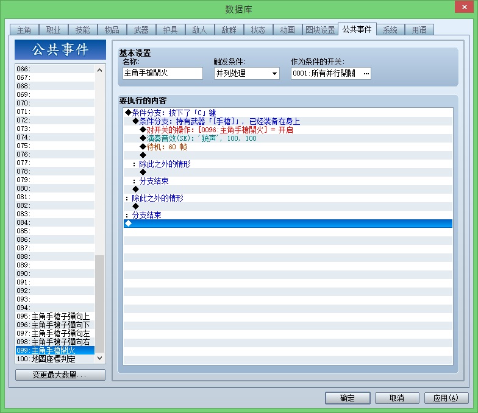
Task: Switch to the 状态 tab
Action: pyautogui.click(x=259, y=30)
